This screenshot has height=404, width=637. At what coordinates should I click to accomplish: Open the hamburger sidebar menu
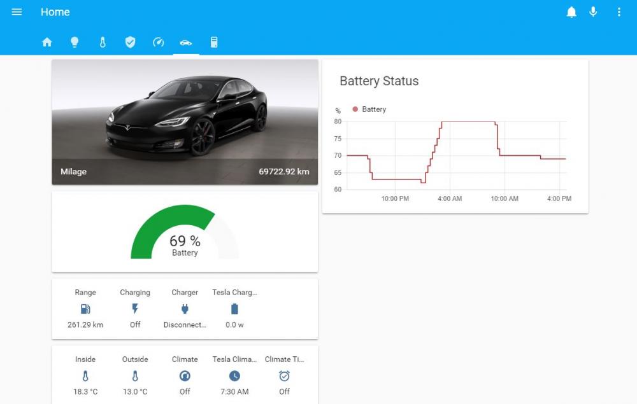17,12
